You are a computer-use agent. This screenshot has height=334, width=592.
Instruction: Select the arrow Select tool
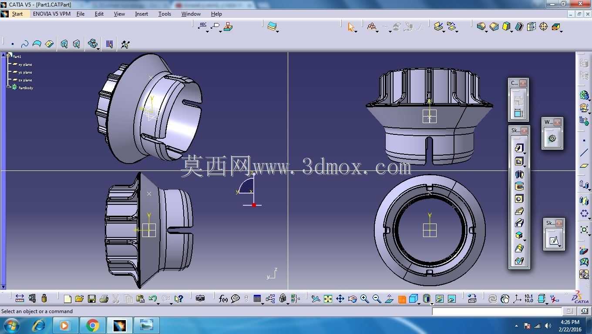coord(351,27)
